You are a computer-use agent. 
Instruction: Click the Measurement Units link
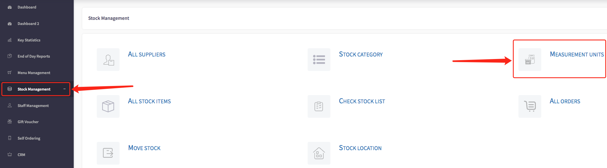tap(577, 54)
